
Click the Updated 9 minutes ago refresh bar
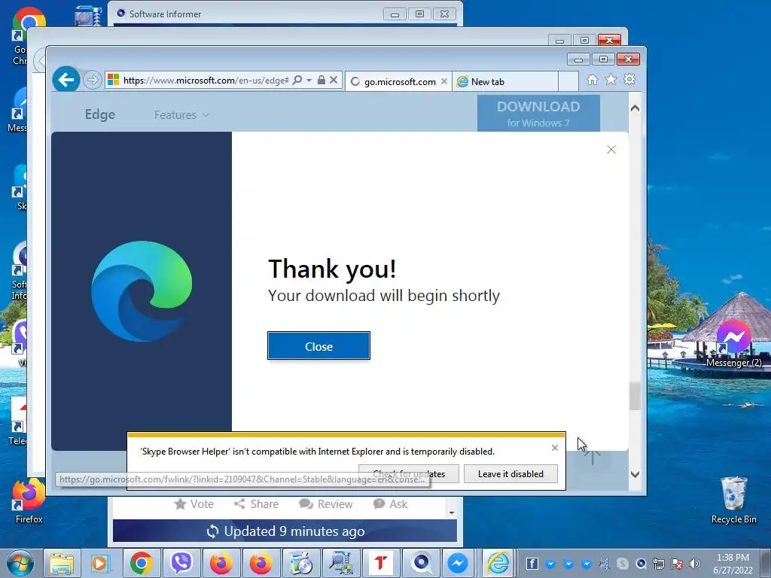pos(285,531)
